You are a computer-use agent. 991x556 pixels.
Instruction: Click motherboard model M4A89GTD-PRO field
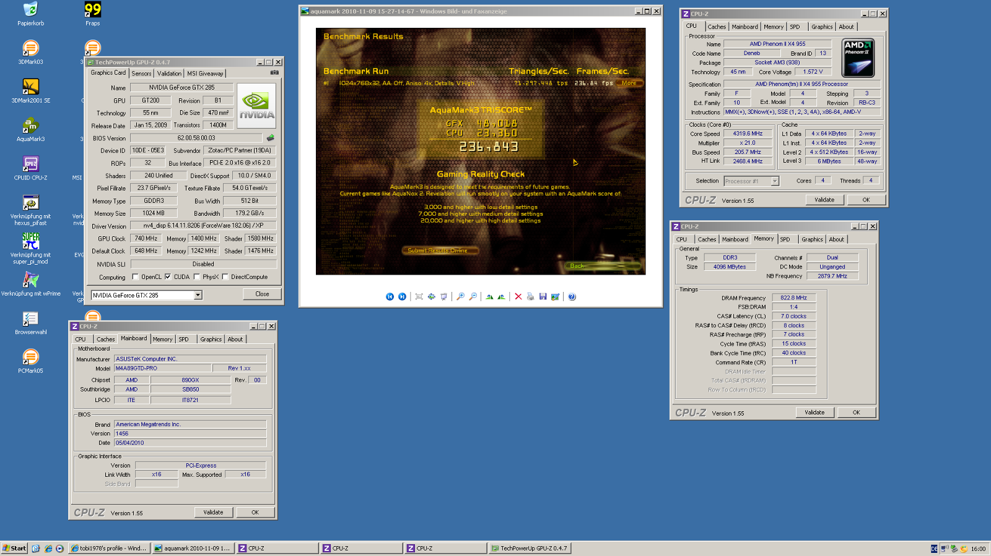click(162, 369)
